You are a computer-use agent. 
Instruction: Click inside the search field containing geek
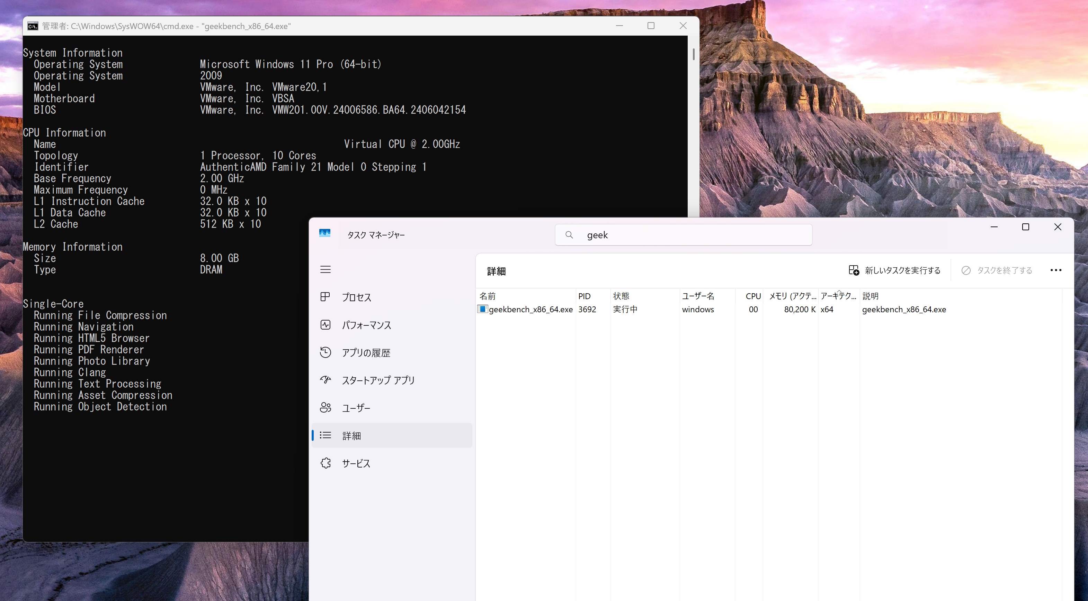click(x=676, y=235)
